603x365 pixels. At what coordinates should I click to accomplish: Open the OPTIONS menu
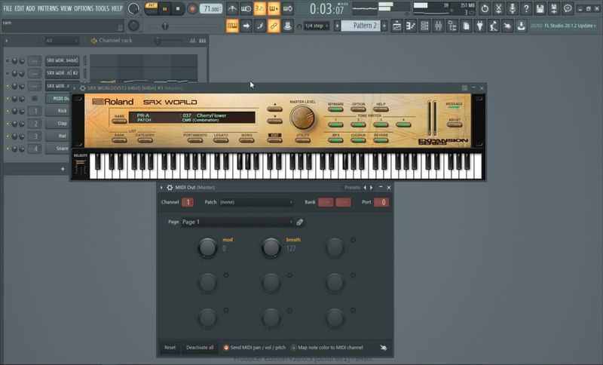(84, 8)
